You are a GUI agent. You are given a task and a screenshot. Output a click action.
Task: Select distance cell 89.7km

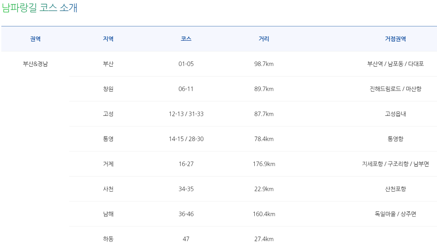264,89
